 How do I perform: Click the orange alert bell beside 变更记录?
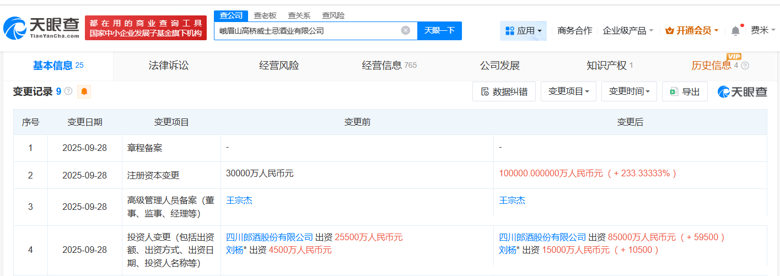pyautogui.click(x=84, y=92)
